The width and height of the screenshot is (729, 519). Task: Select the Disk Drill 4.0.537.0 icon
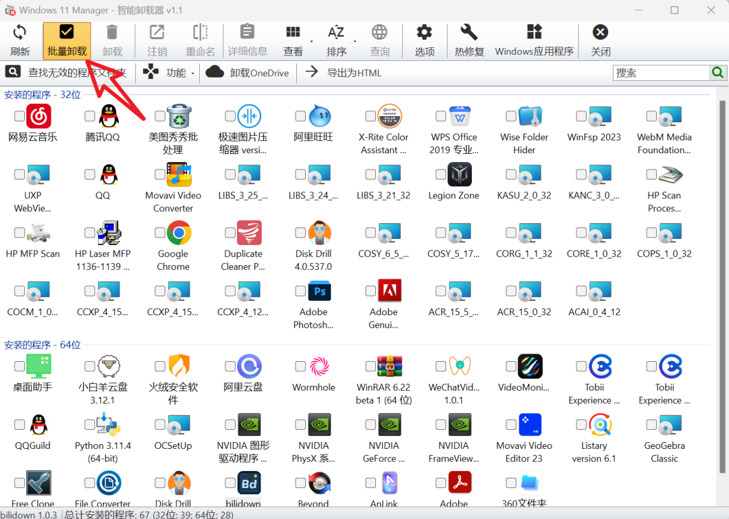319,233
